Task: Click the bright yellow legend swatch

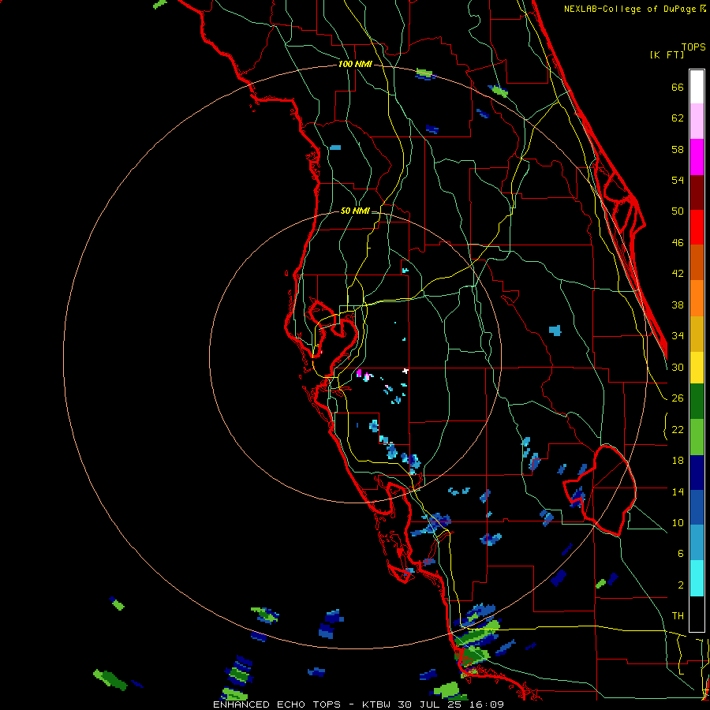Action: point(697,368)
